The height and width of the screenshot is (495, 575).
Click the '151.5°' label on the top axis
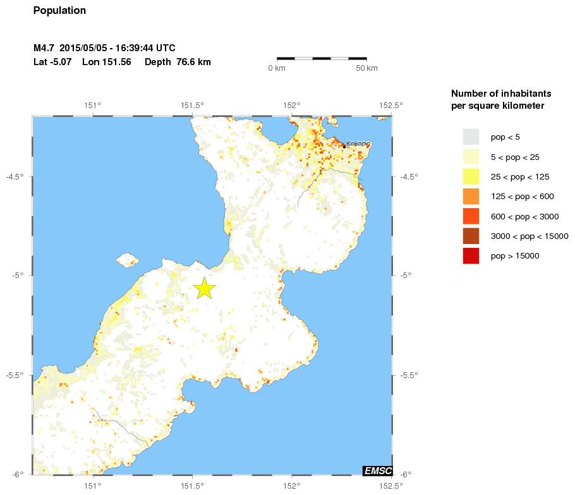tap(192, 105)
